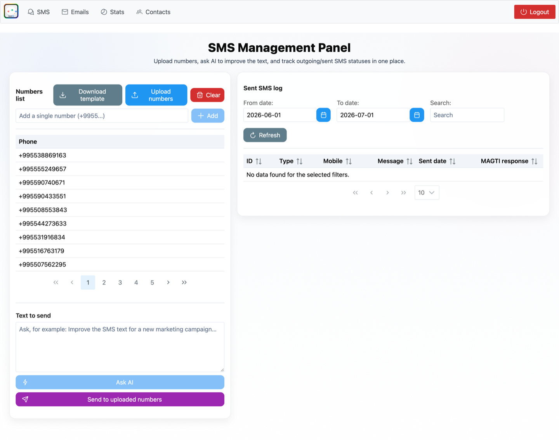Go to next page of numbers list
This screenshot has height=440, width=559.
coord(168,283)
